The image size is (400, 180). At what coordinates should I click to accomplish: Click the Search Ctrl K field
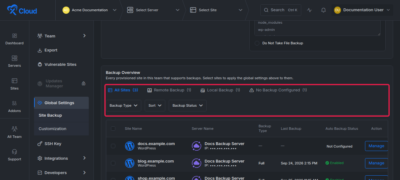tap(281, 10)
